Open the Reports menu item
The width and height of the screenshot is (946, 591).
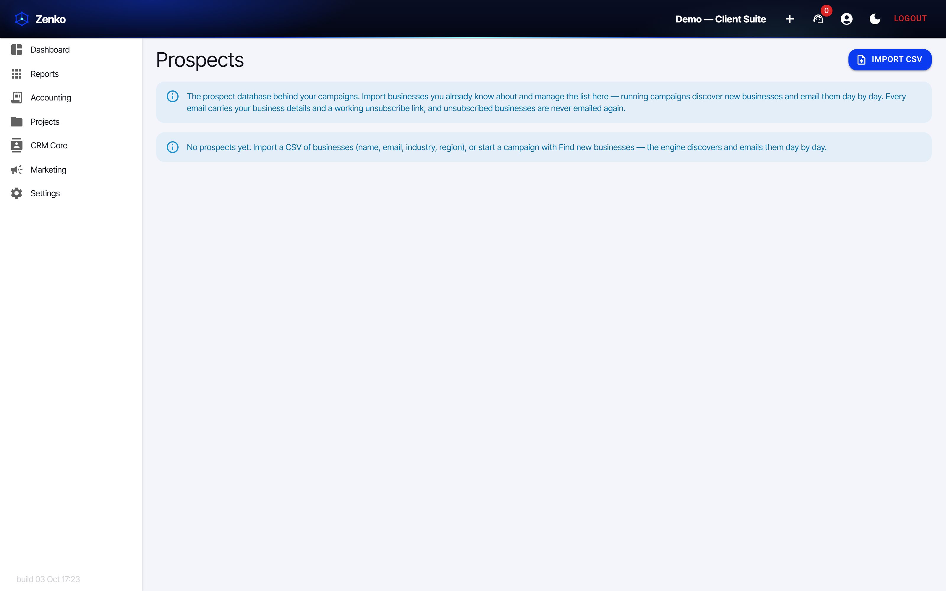point(71,74)
